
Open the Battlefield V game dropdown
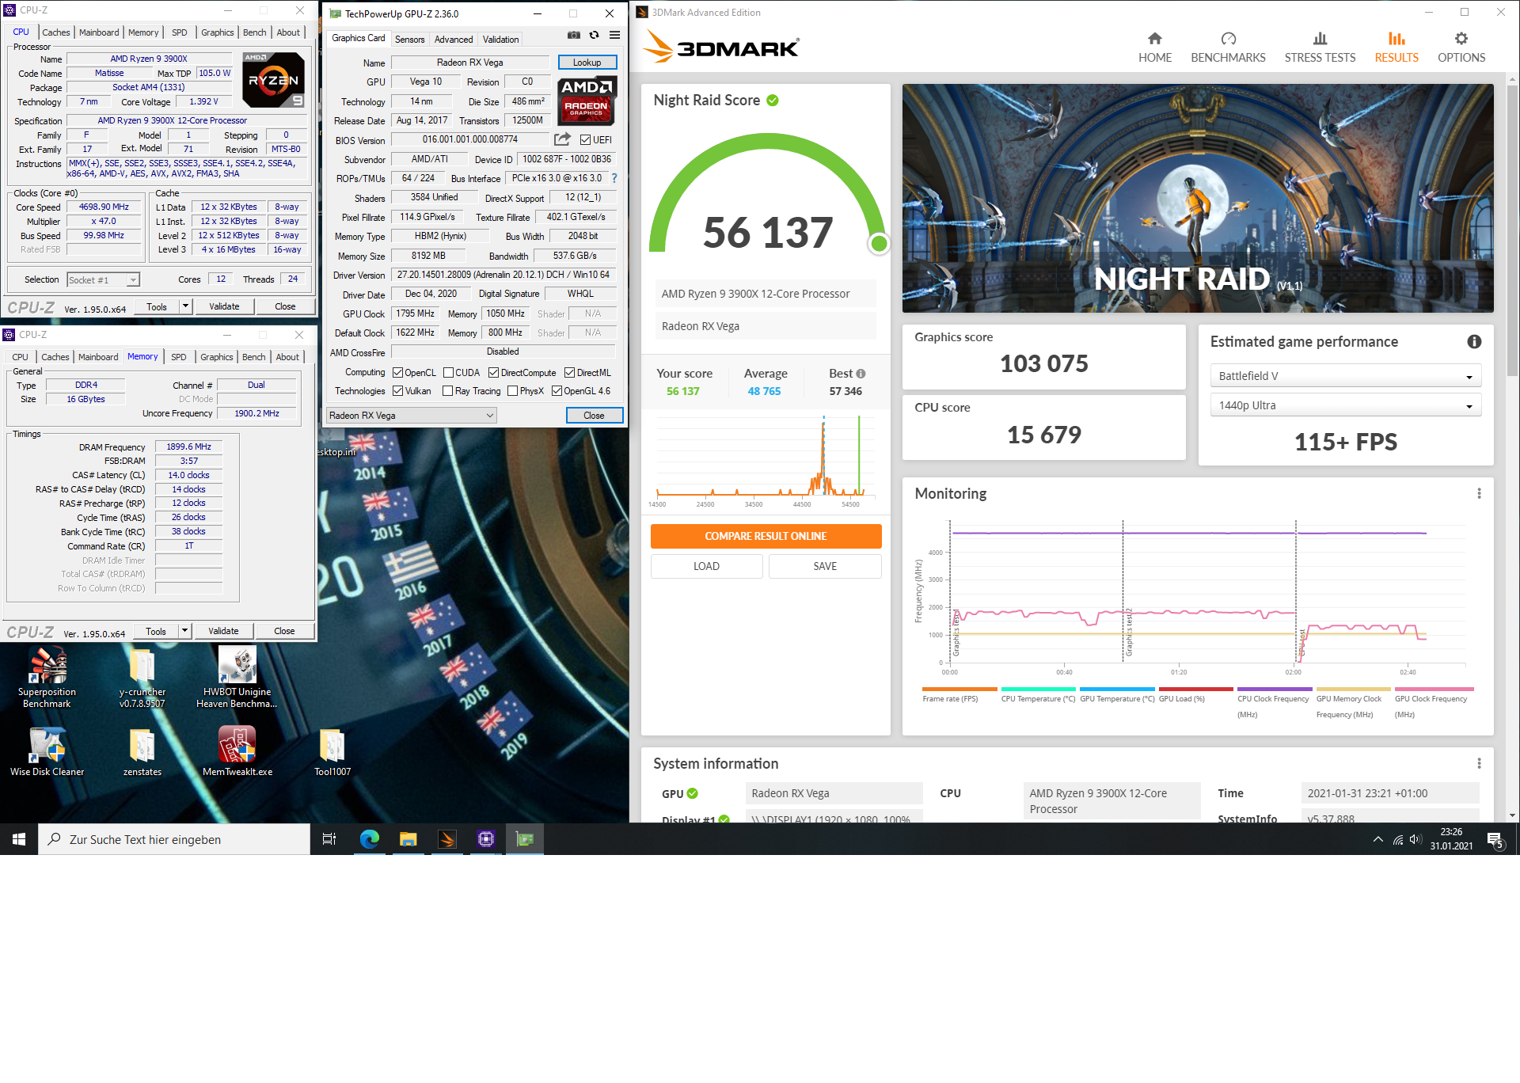pyautogui.click(x=1345, y=376)
